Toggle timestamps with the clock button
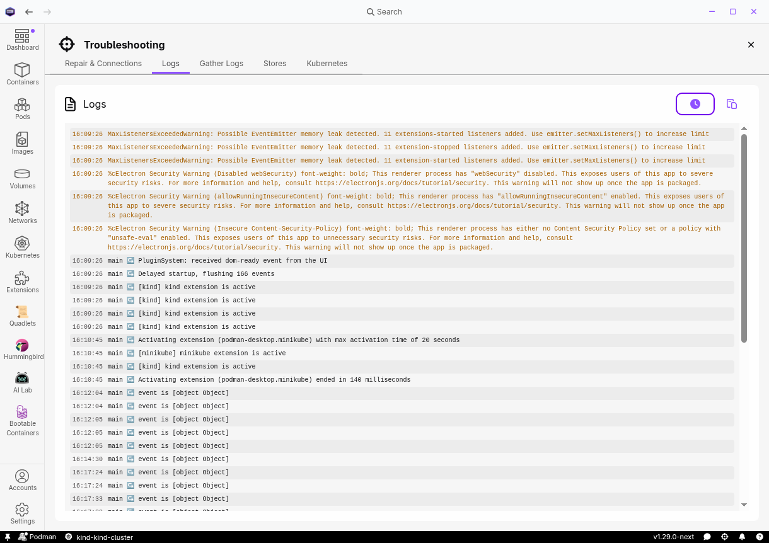Image resolution: width=769 pixels, height=543 pixels. [x=695, y=104]
